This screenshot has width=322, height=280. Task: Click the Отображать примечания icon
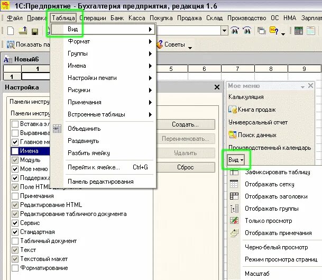click(234, 233)
